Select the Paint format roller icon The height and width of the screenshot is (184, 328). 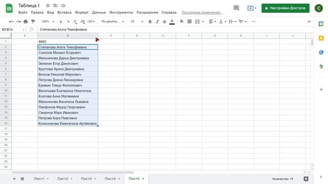(x=33, y=21)
